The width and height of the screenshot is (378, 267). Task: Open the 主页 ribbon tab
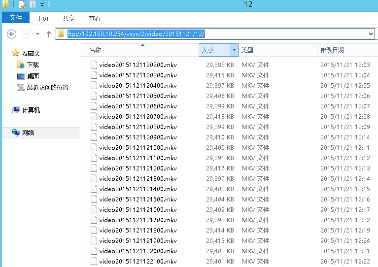coord(42,18)
